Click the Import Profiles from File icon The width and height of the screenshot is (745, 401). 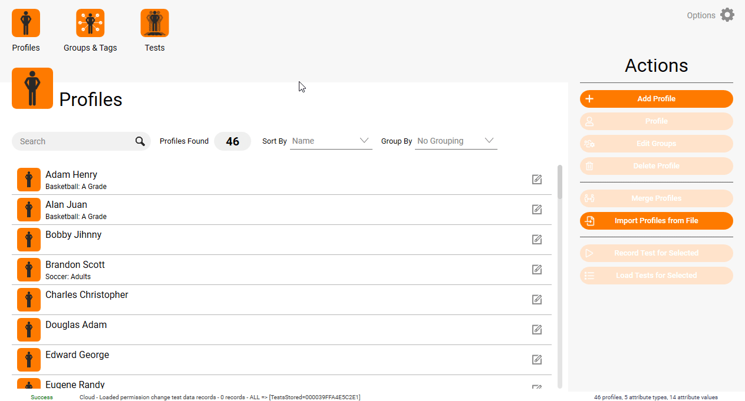pyautogui.click(x=590, y=221)
